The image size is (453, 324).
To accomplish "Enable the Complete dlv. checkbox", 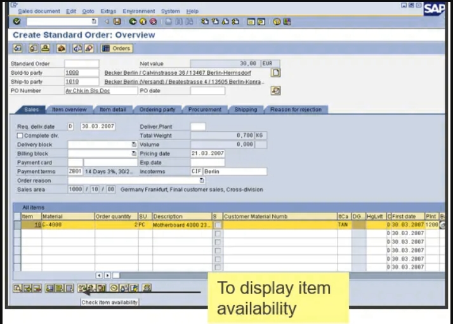I will [20, 135].
